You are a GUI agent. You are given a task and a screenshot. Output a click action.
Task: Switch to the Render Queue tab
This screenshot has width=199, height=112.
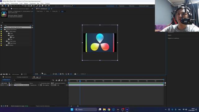(x=22, y=77)
